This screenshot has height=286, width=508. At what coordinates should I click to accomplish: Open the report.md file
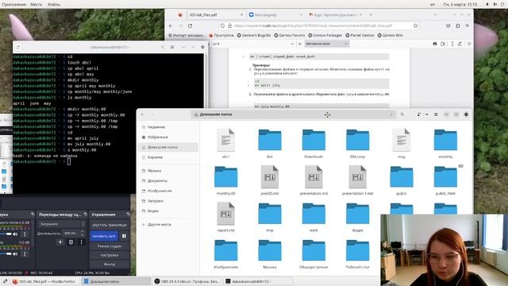click(x=225, y=214)
